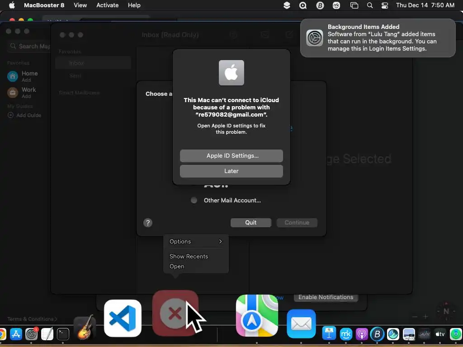The height and width of the screenshot is (347, 463).
Task: Click Continue in the mail account dialog
Action: coord(297,222)
